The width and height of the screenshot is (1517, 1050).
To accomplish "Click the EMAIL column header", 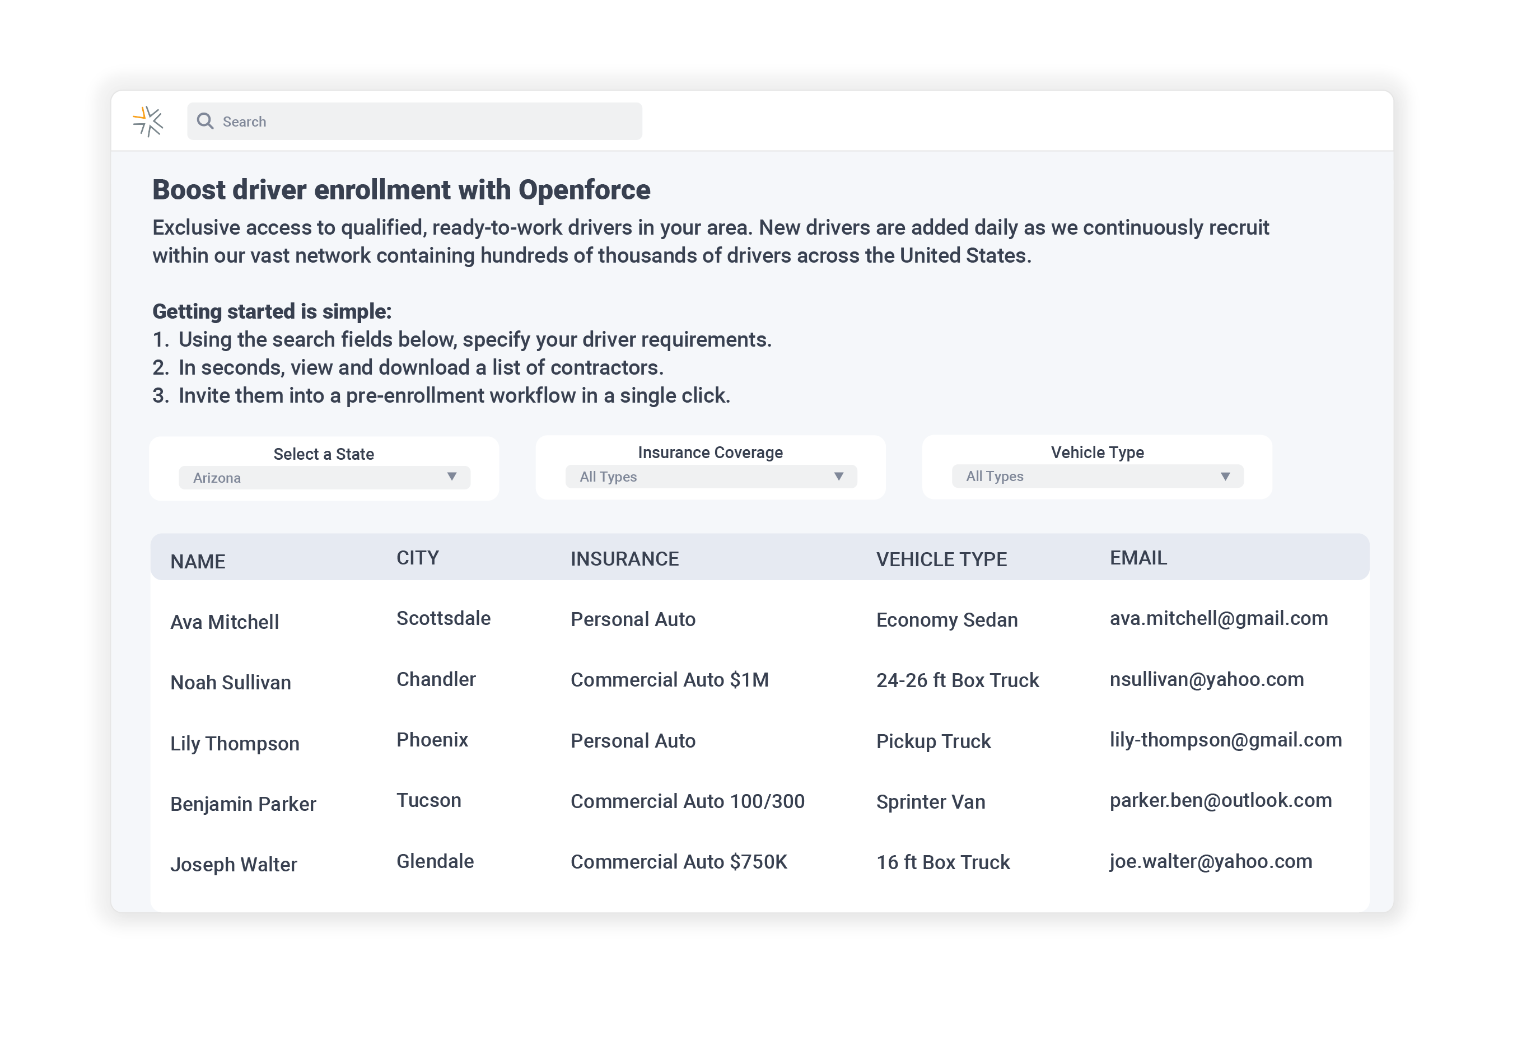I will (x=1138, y=558).
